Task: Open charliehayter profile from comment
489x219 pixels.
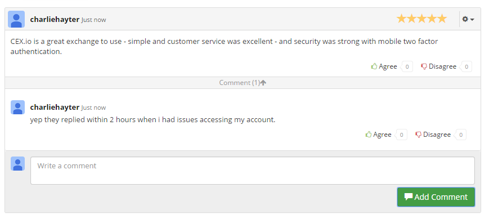Action: tap(55, 108)
